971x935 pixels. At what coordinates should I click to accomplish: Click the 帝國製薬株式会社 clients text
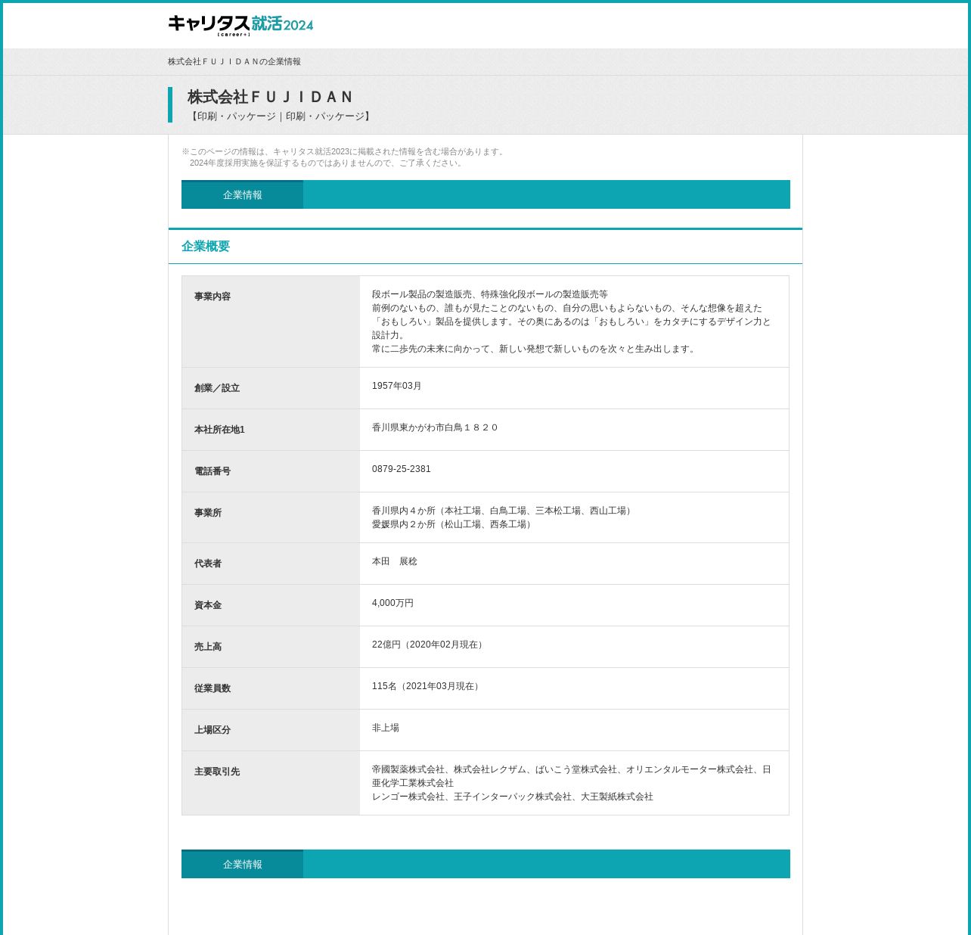pos(572,776)
